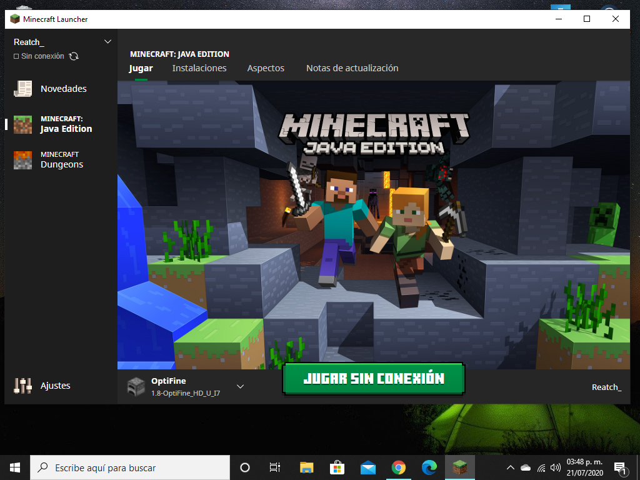Open Novedades news icon in sidebar
This screenshot has width=640, height=480.
tap(23, 89)
